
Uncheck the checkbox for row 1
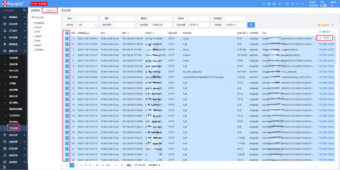click(x=67, y=39)
